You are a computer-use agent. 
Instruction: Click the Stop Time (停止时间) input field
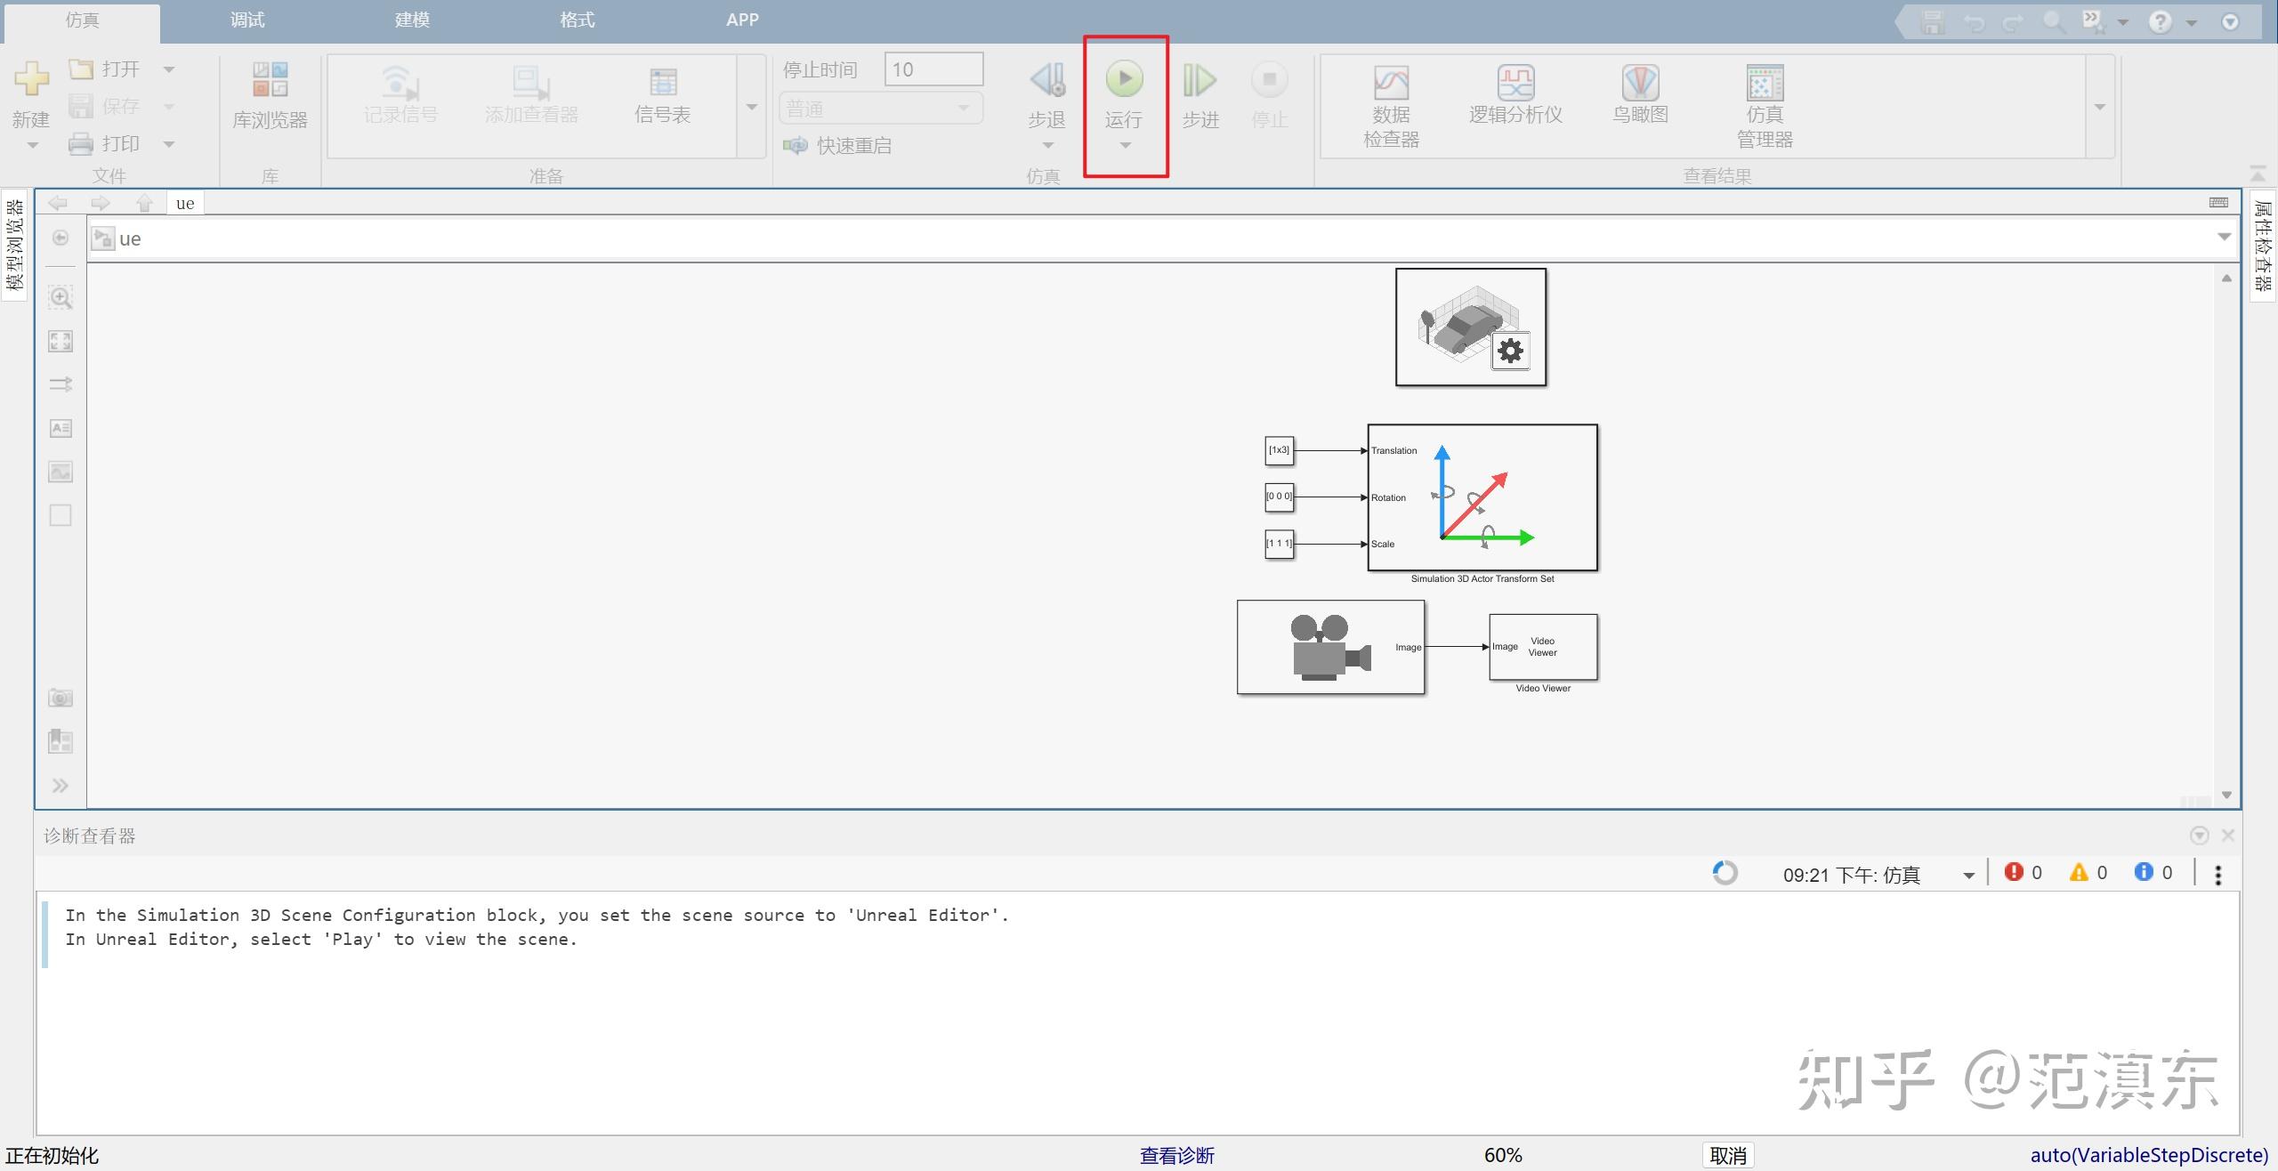tap(933, 69)
